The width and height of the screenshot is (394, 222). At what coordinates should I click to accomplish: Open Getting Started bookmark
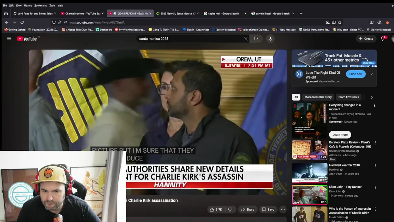coord(15,30)
